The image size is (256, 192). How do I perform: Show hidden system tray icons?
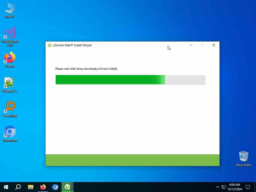click(x=218, y=187)
